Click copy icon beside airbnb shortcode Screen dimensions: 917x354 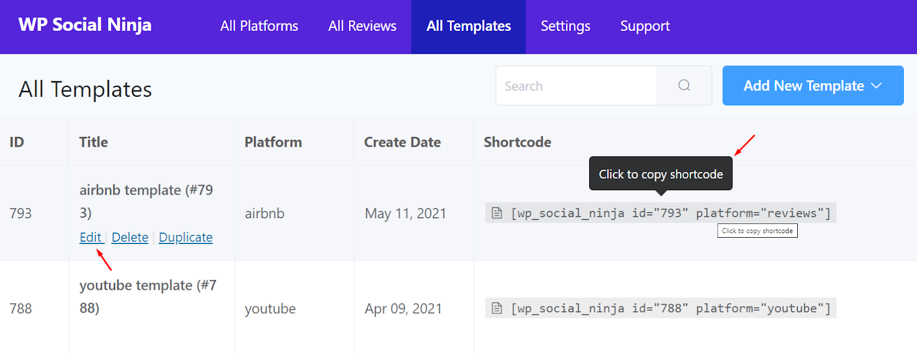click(x=497, y=213)
